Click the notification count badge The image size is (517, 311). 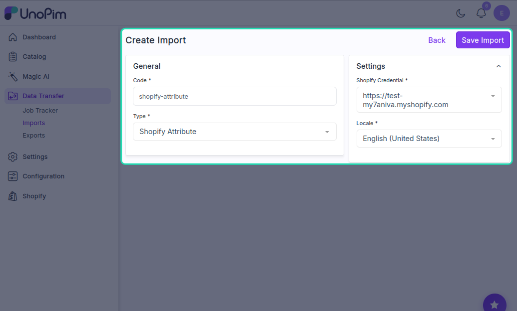pyautogui.click(x=487, y=6)
